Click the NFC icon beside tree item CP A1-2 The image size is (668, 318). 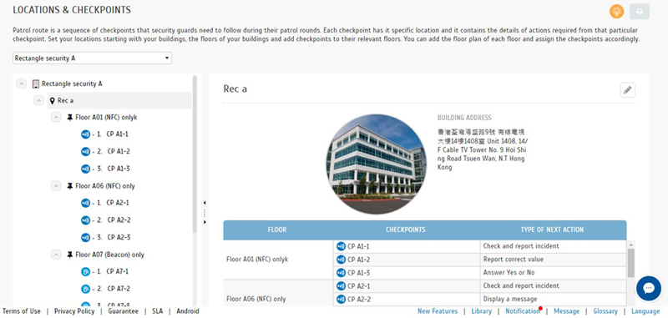86,152
